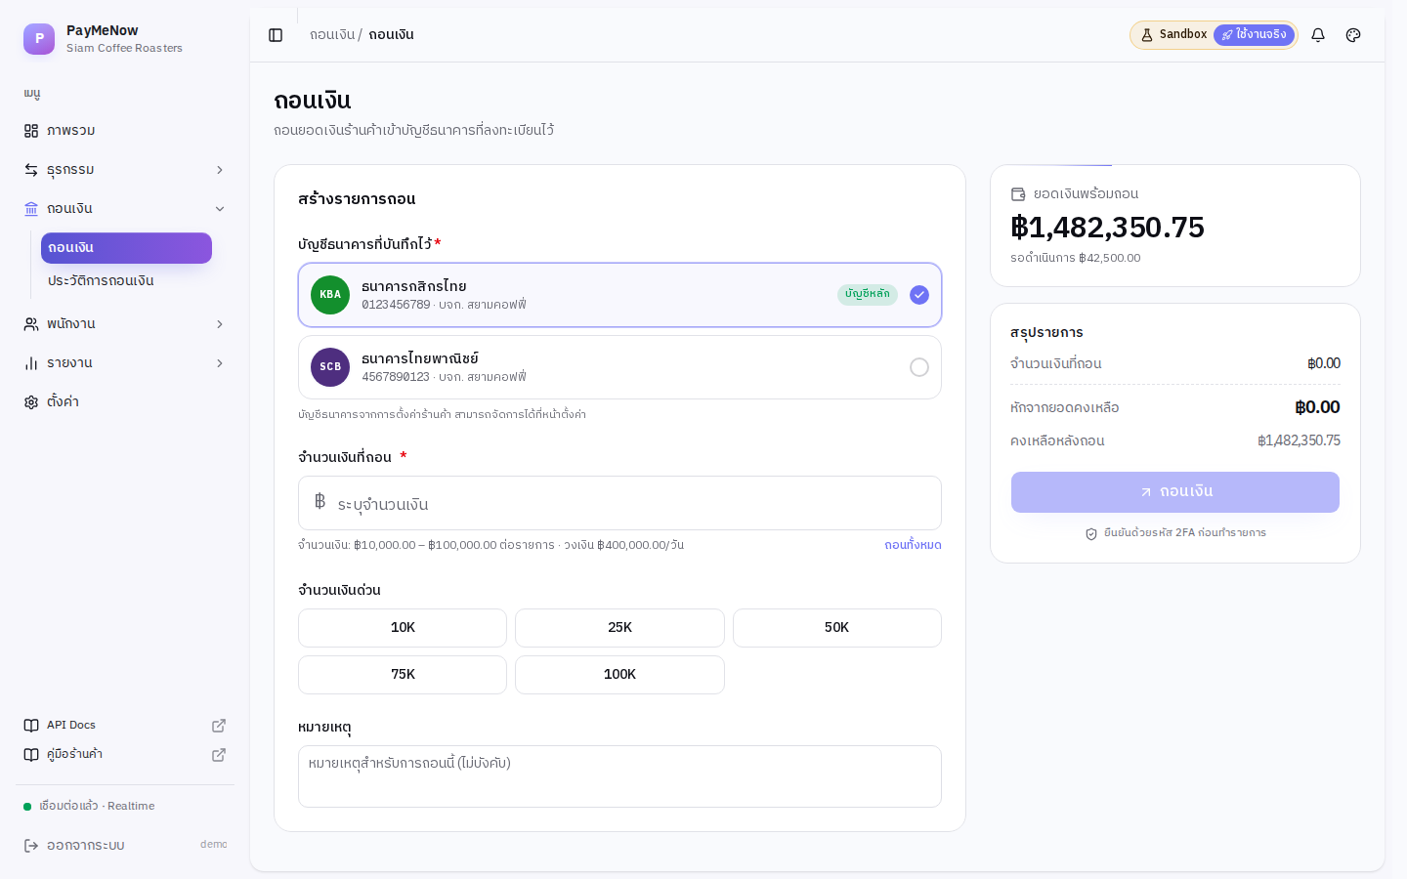Choose the 75K quick amount

403,675
